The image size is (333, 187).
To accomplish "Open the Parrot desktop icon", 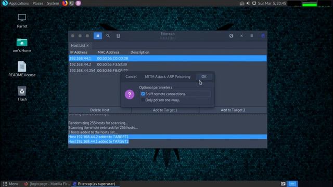I will (22, 21).
